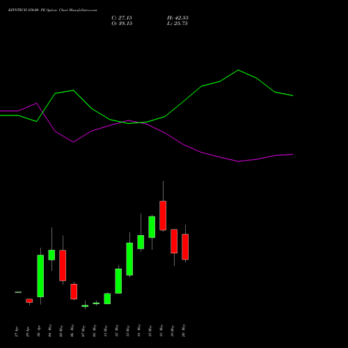Click the 15 May date label
The image size is (348, 348).
(150, 331)
